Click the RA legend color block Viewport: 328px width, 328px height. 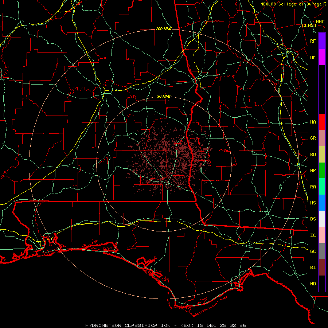click(322, 187)
